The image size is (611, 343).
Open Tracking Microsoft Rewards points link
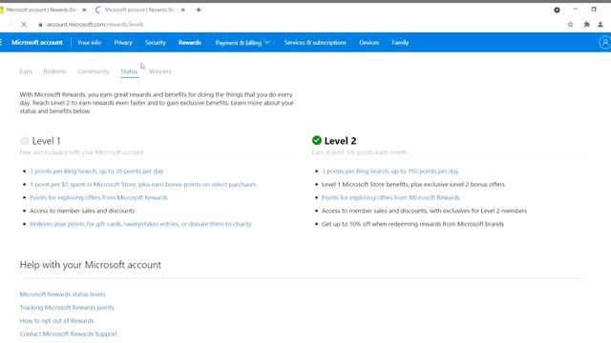point(67,308)
